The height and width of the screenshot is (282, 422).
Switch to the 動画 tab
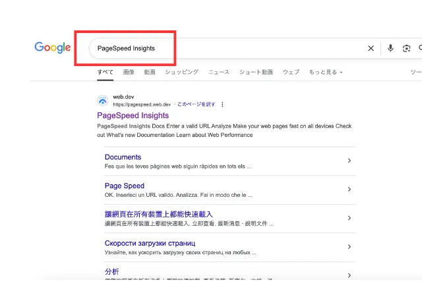(x=150, y=72)
